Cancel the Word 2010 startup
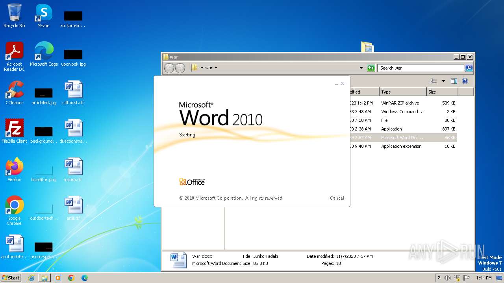This screenshot has width=504, height=283. [x=337, y=198]
